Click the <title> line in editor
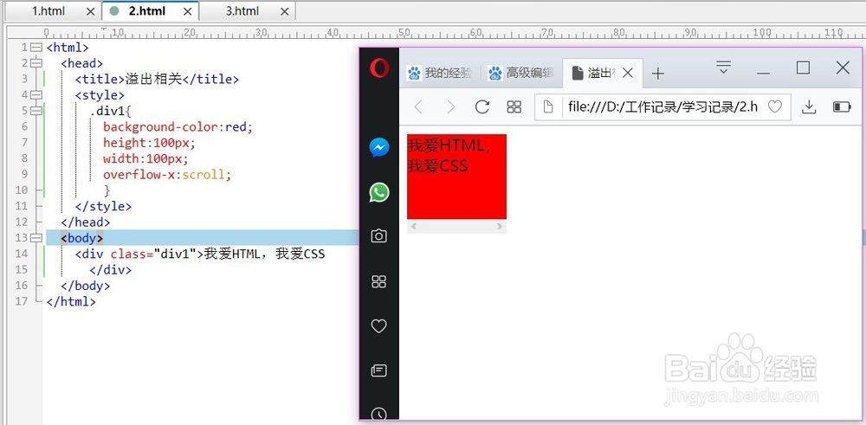866x425 pixels. (157, 80)
